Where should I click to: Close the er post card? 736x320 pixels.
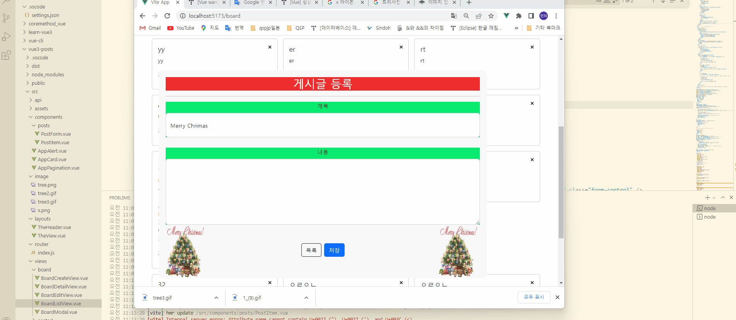coord(401,47)
